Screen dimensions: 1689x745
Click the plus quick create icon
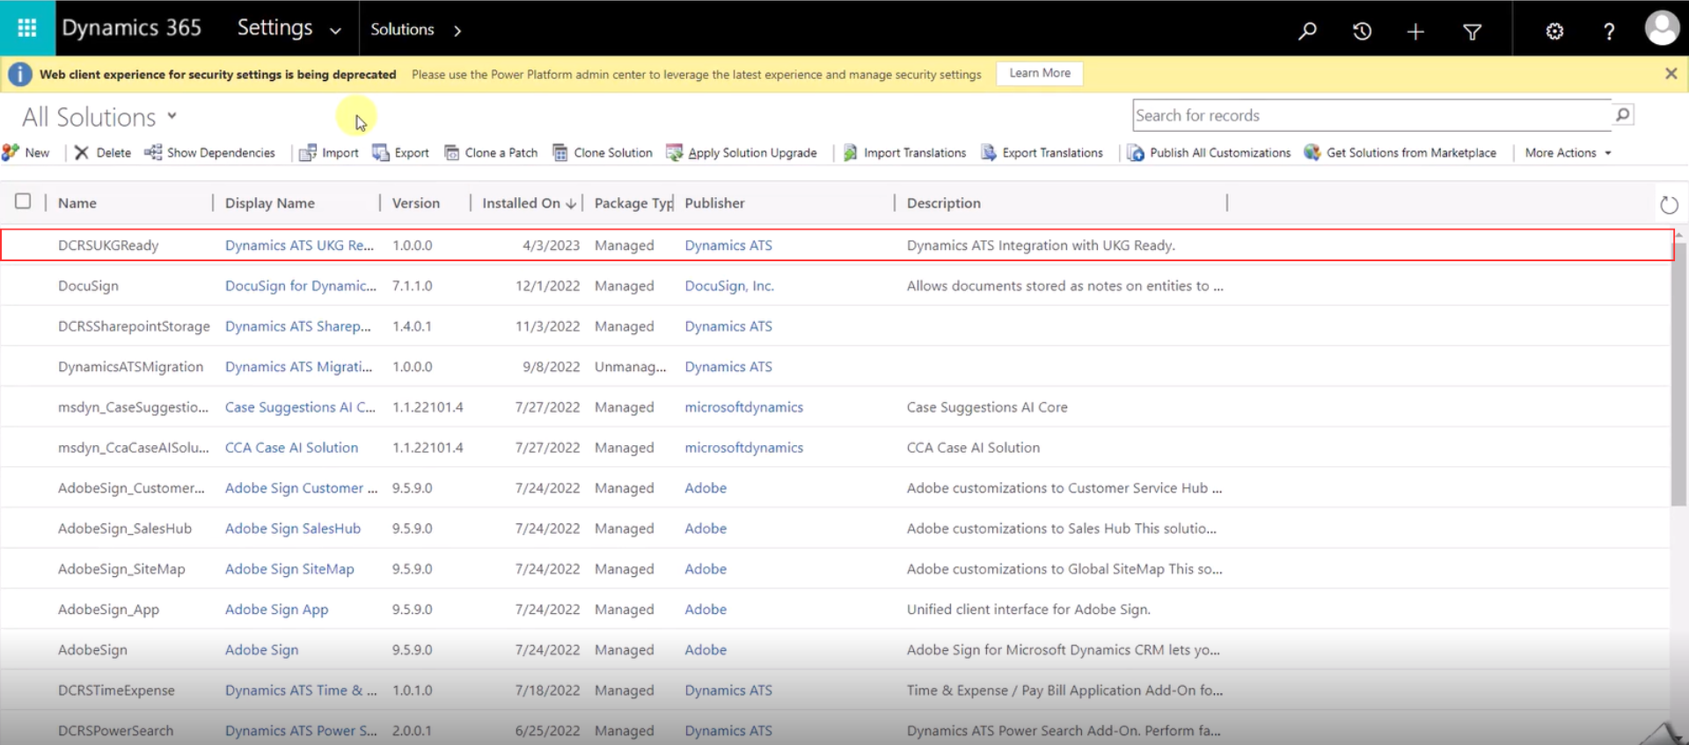click(x=1415, y=32)
